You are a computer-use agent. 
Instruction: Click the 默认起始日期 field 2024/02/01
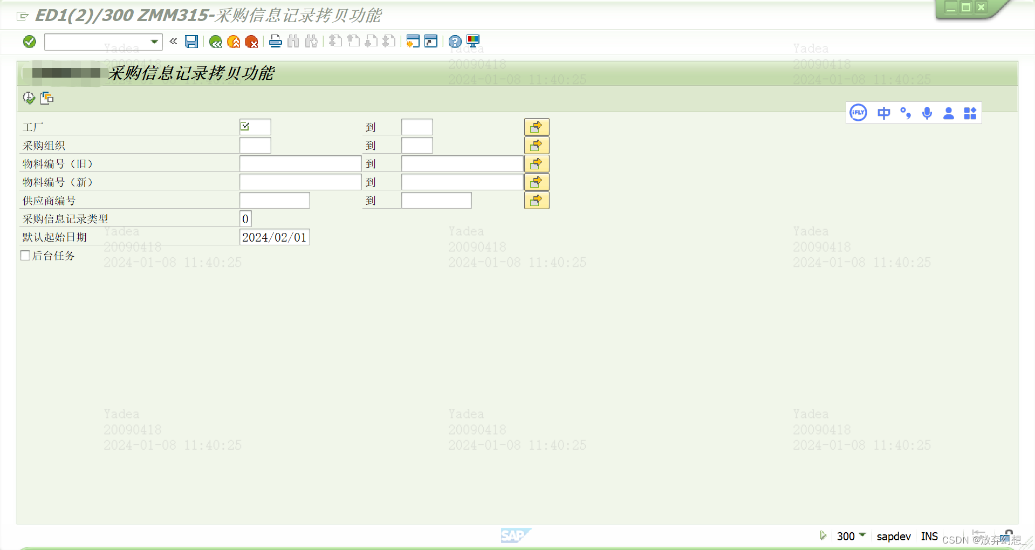[275, 237]
